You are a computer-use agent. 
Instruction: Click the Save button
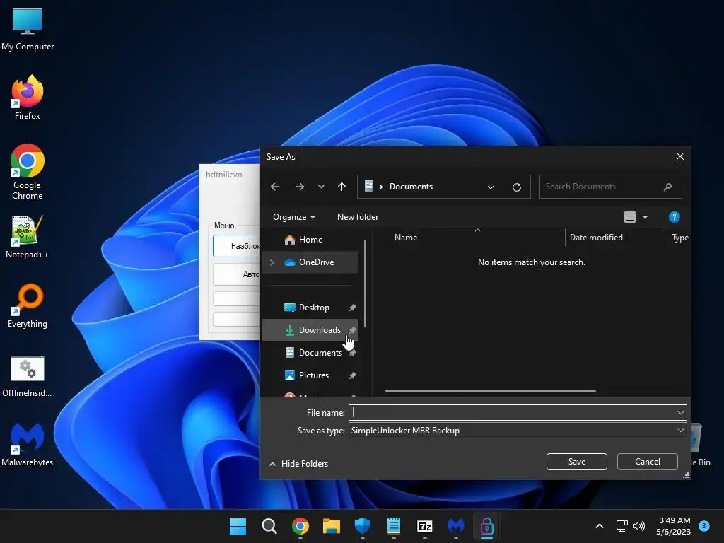click(x=577, y=462)
